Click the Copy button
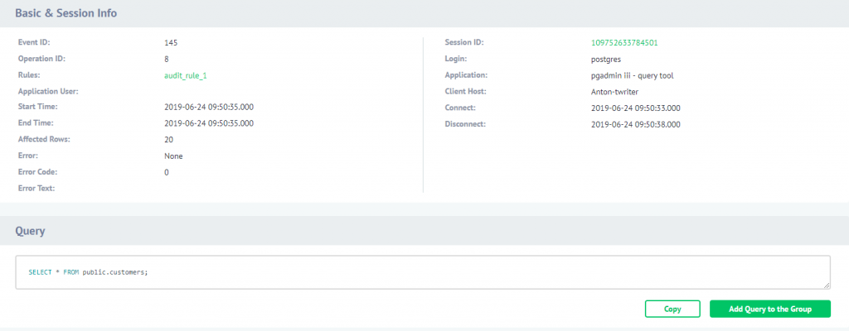Image resolution: width=849 pixels, height=331 pixels. click(672, 309)
